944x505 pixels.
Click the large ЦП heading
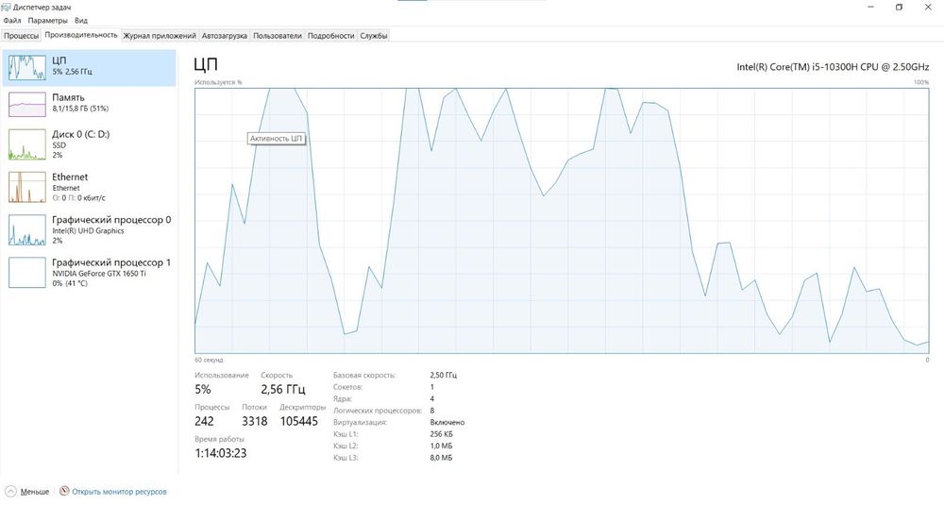click(x=206, y=64)
